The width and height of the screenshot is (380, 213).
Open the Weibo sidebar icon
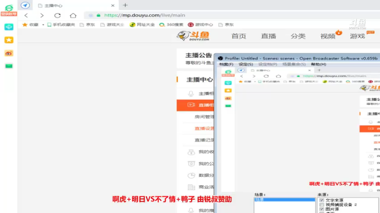coord(9,53)
